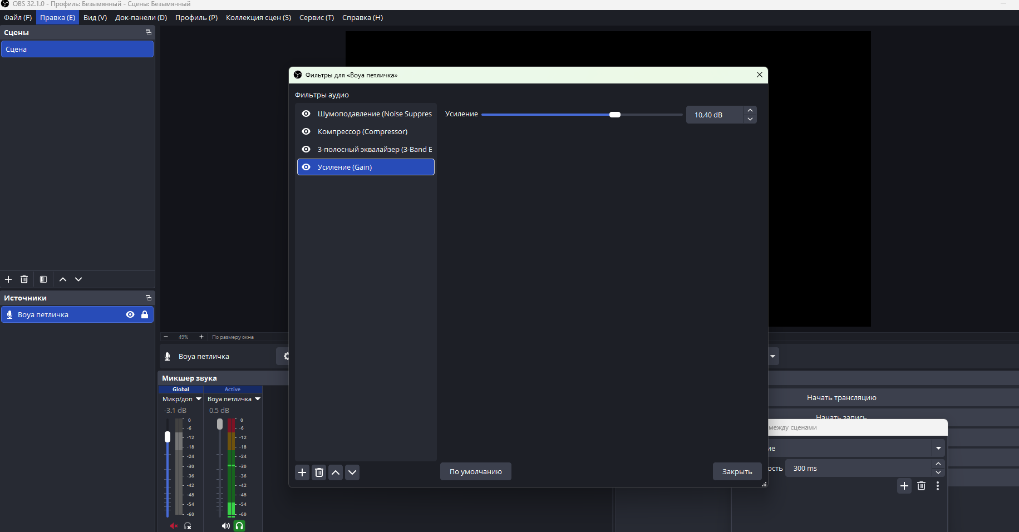Undock the Сцены panel

[149, 32]
